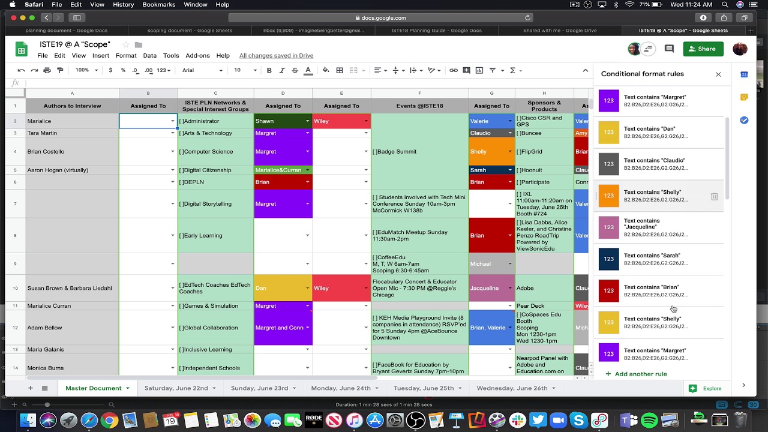Open the more number formats 123 dropdown
The height and width of the screenshot is (432, 768).
(x=164, y=70)
